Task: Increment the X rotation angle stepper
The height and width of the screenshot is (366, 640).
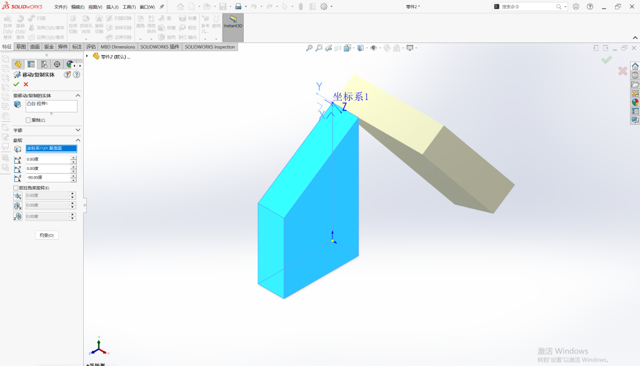Action: click(x=74, y=157)
